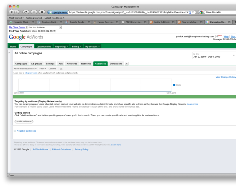
Task: Switch to Inside AdWords browser tab
Action: (x=162, y=22)
